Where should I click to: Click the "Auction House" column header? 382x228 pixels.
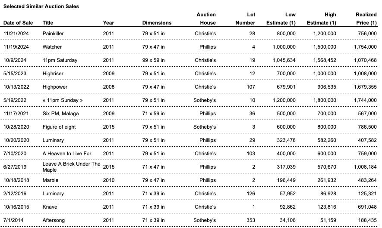coord(206,18)
